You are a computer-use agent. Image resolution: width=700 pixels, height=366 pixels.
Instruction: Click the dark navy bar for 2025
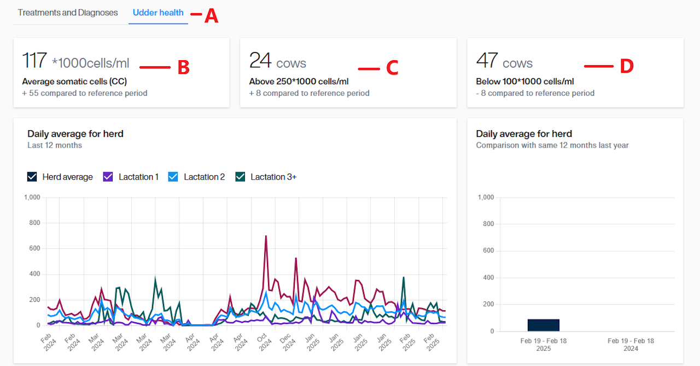click(543, 325)
